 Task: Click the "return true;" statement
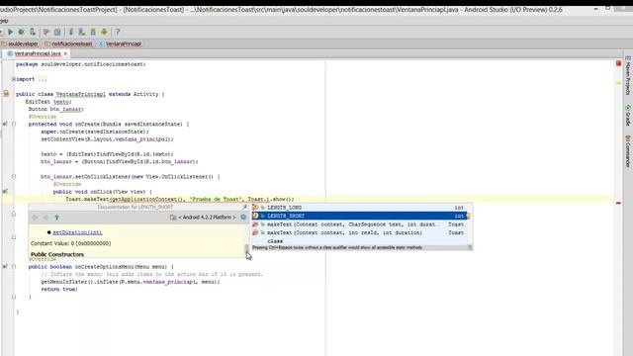[x=59, y=290]
